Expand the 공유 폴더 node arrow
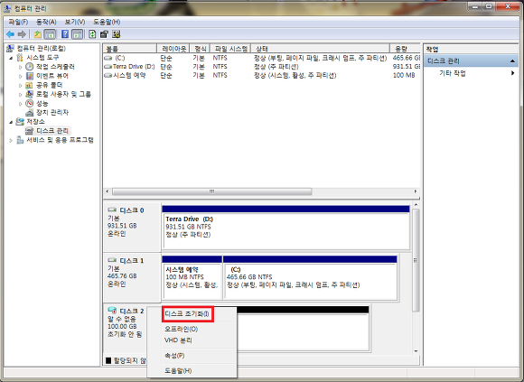The image size is (524, 382). pyautogui.click(x=21, y=86)
